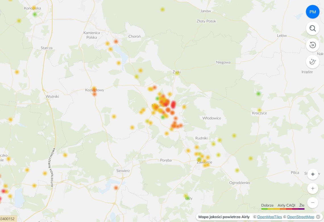Click the Kroczyce town label
This screenshot has height=222, width=324.
point(259,113)
